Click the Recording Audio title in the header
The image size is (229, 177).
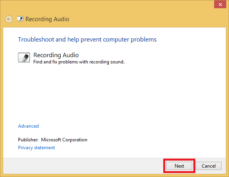[47, 19]
